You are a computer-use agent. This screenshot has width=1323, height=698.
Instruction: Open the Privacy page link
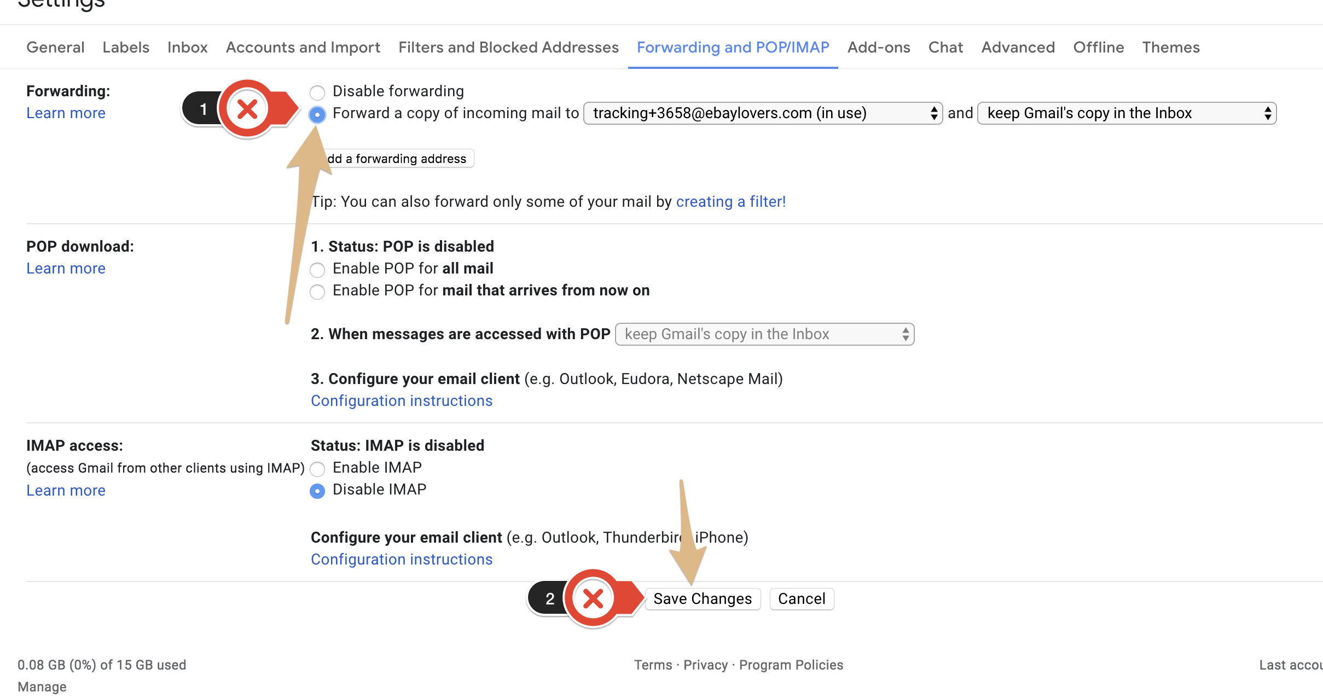point(705,665)
